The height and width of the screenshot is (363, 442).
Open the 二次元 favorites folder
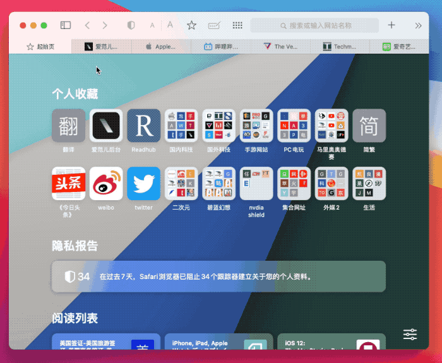click(181, 184)
